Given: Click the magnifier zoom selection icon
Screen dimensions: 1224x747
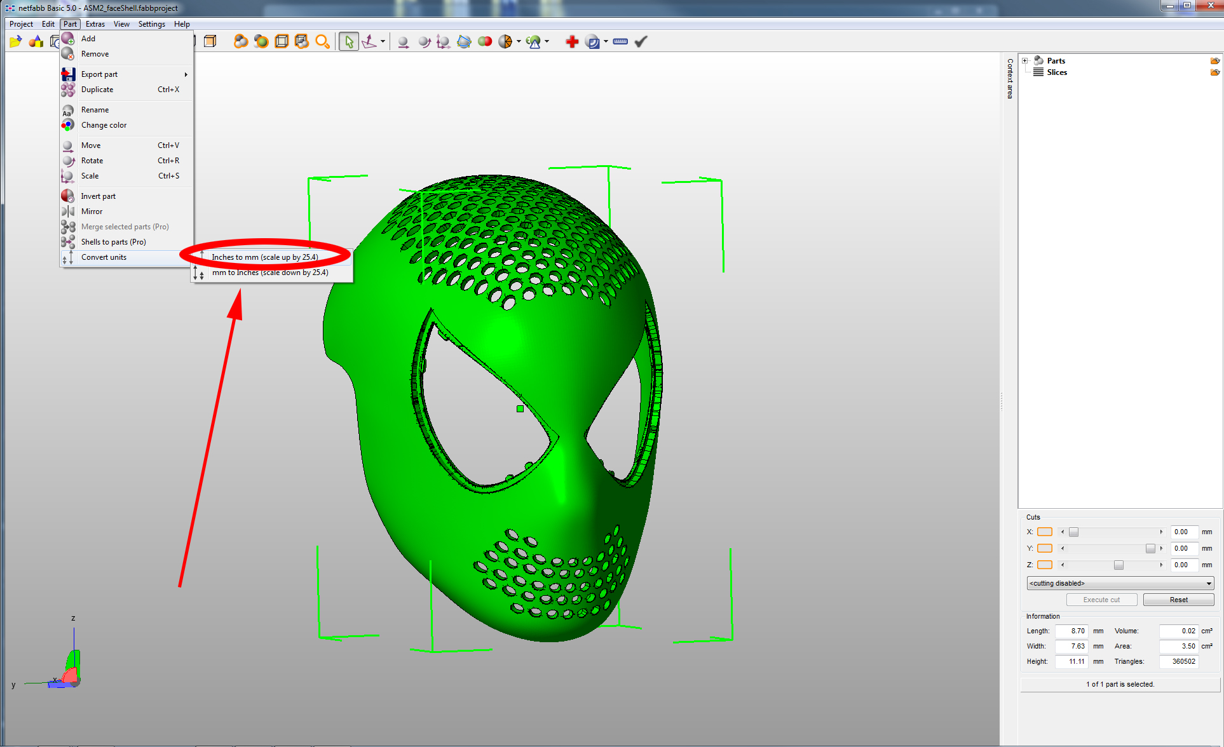Looking at the screenshot, I should pos(323,42).
